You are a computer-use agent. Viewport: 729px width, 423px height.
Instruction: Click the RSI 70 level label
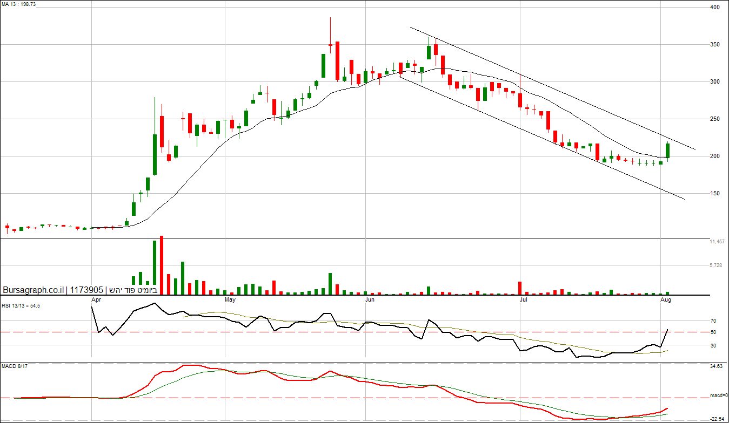713,321
